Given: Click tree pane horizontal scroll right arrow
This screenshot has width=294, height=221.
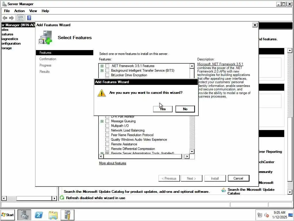Looking at the screenshot, I should 54,198.
